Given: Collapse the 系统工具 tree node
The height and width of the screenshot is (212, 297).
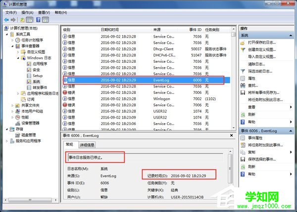Looking at the screenshot, I should click(x=7, y=35).
